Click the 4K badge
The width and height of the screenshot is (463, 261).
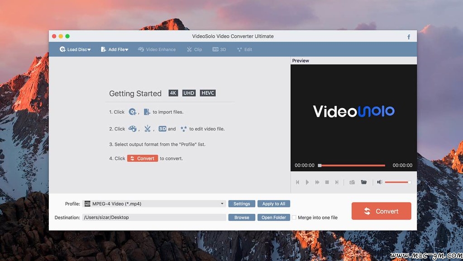tap(173, 93)
